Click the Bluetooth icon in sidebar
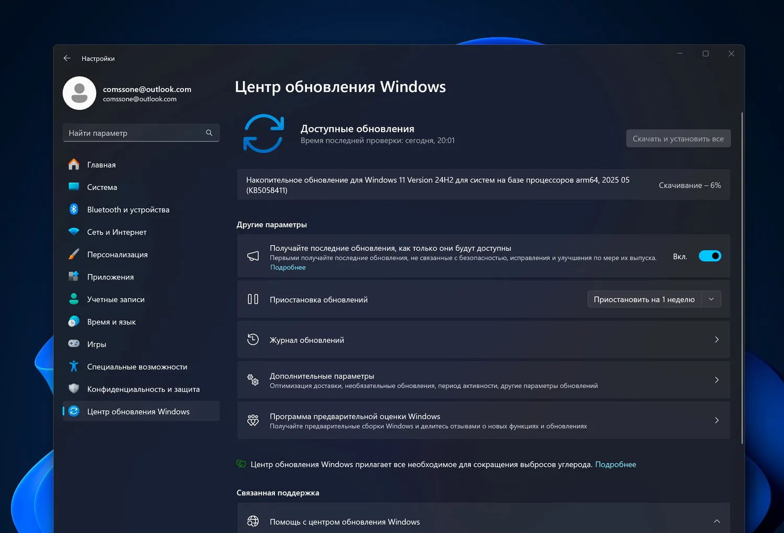 click(74, 210)
